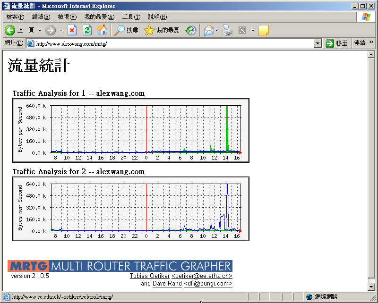This screenshot has height=303, width=378.
Task: Click the Mail envelope icon
Action: tap(208, 30)
